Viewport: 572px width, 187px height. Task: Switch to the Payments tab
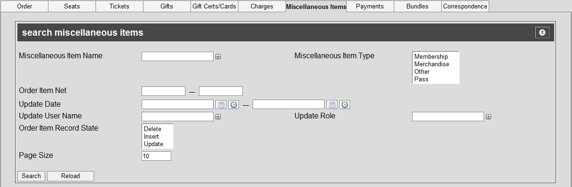370,7
